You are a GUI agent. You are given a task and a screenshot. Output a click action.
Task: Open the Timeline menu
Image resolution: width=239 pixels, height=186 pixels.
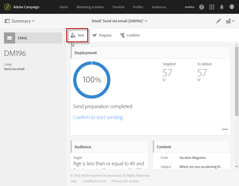click(x=118, y=7)
